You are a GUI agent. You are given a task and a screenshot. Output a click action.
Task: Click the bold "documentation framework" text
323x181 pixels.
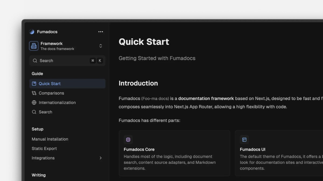tap(206, 98)
